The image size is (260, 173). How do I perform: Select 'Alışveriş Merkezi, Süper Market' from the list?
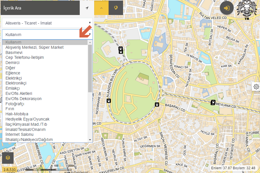click(x=34, y=47)
